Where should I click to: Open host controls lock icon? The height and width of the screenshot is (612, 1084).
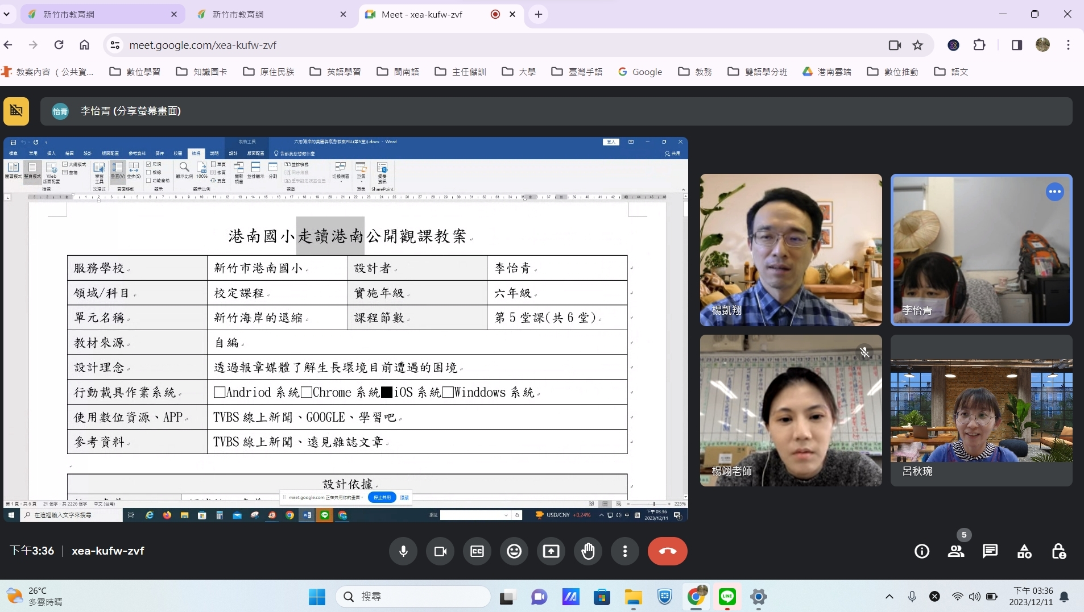tap(1058, 551)
